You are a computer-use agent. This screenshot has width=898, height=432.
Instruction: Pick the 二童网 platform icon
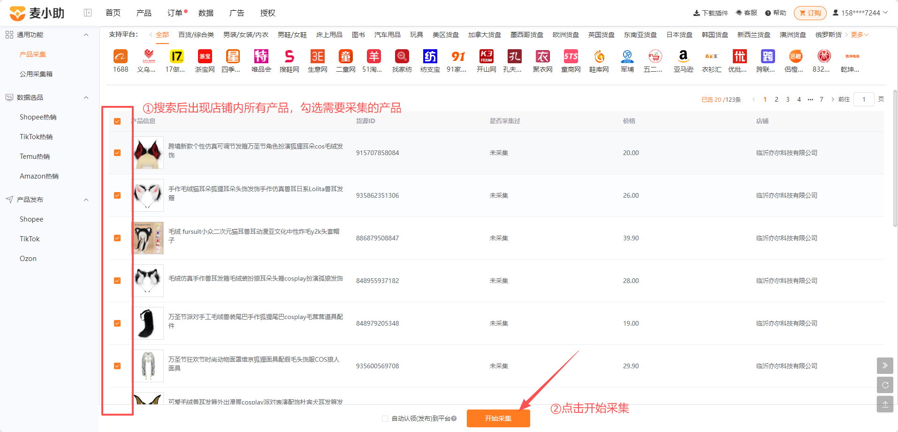click(346, 57)
